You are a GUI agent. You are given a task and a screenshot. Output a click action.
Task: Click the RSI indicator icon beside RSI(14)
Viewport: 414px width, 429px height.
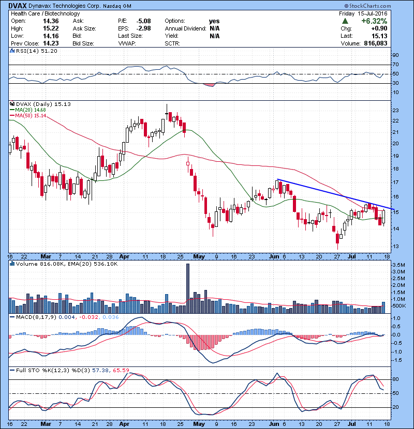[12, 51]
